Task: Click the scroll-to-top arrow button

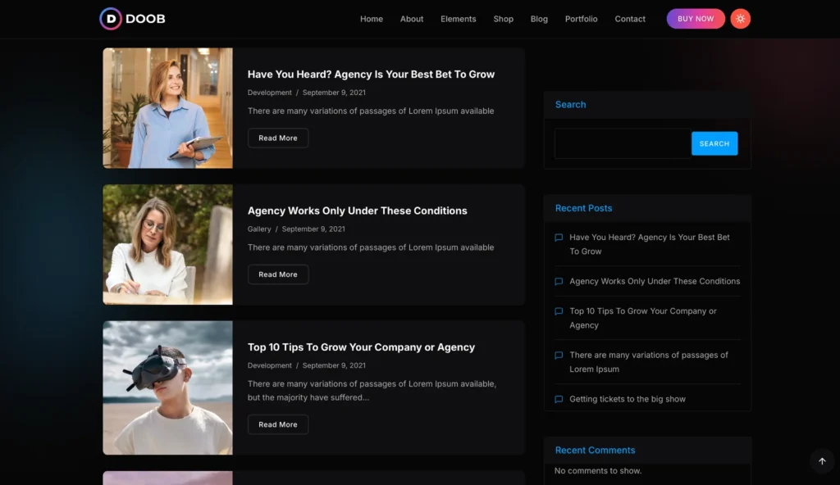Action: (x=822, y=461)
